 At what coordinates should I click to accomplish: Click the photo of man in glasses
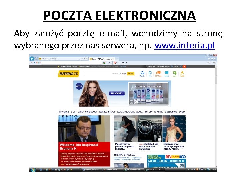[x=84, y=129]
